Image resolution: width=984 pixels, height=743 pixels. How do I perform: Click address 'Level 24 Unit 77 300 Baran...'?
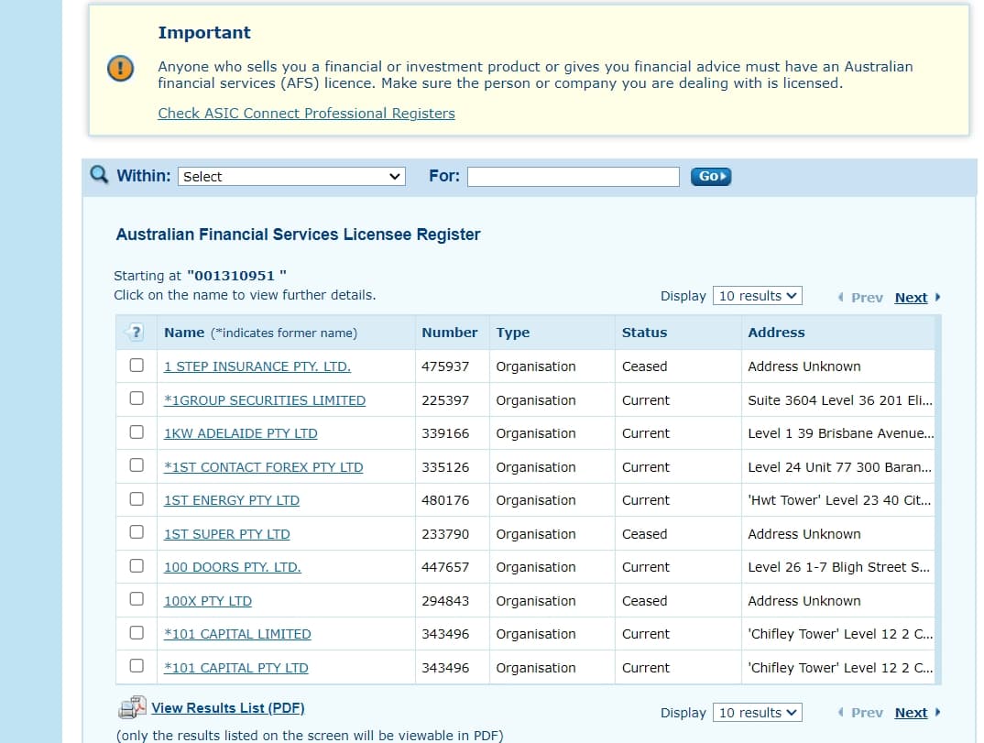click(x=839, y=467)
